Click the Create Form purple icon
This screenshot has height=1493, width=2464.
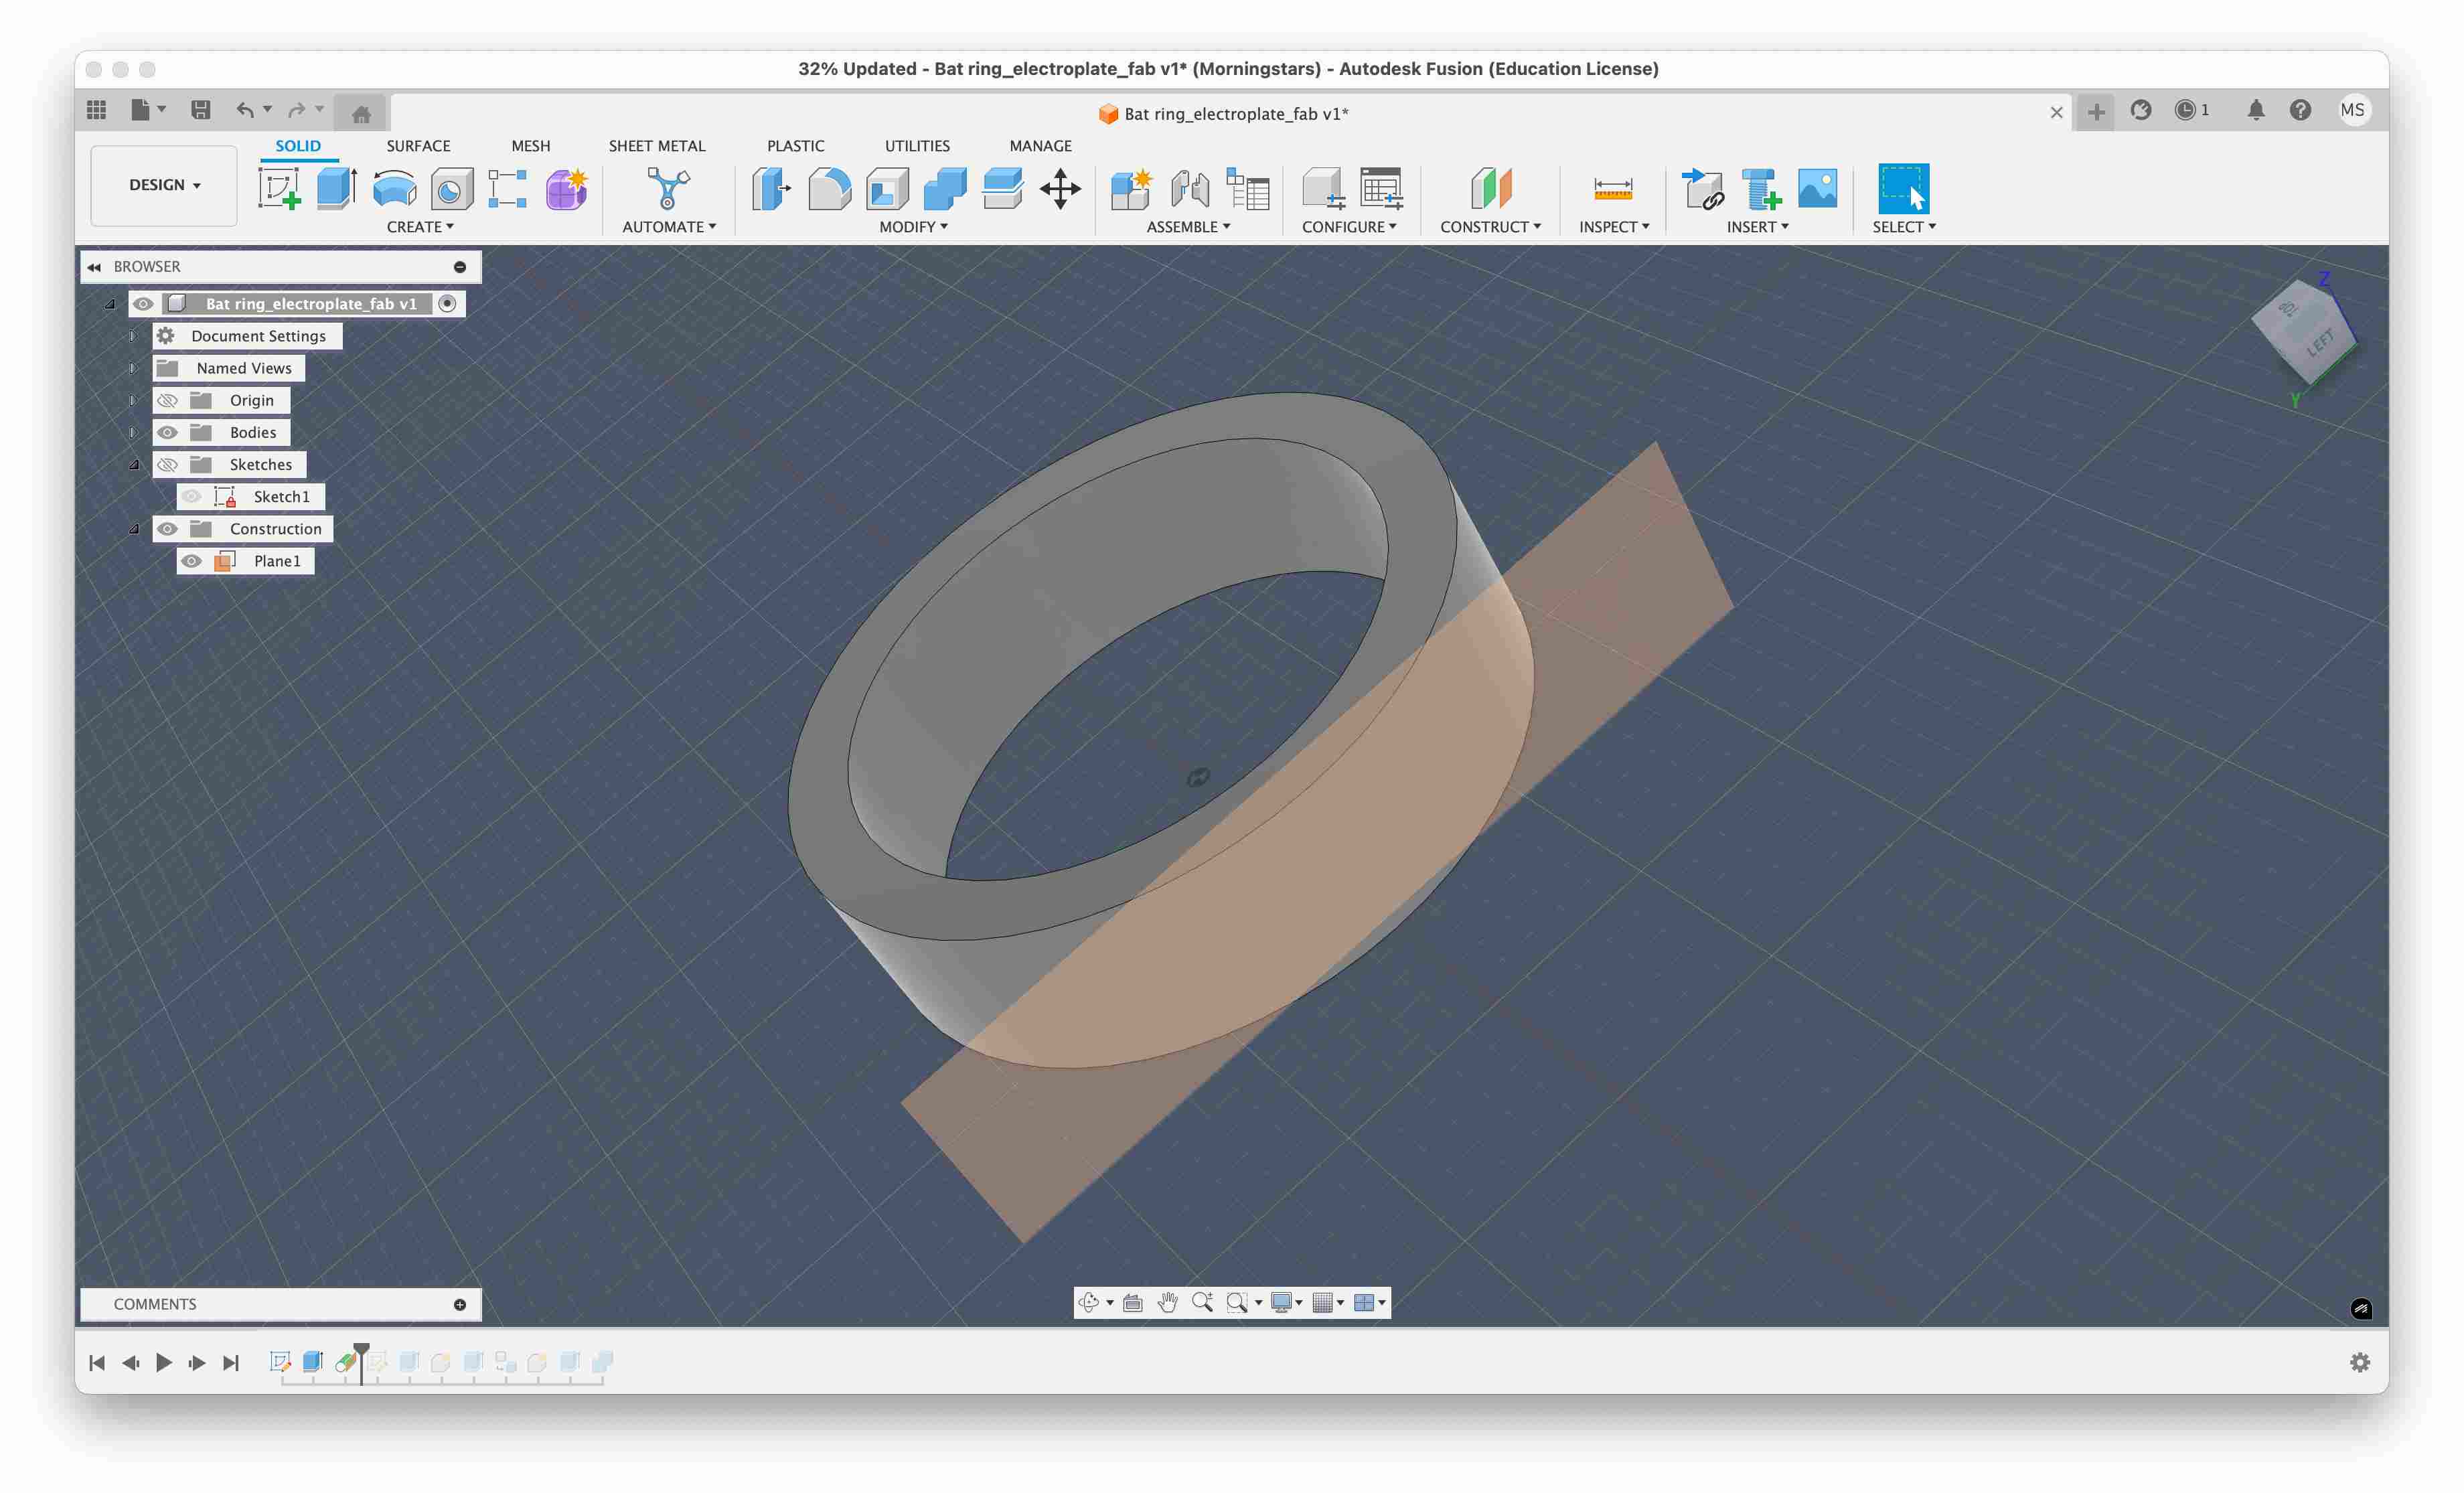[x=566, y=188]
